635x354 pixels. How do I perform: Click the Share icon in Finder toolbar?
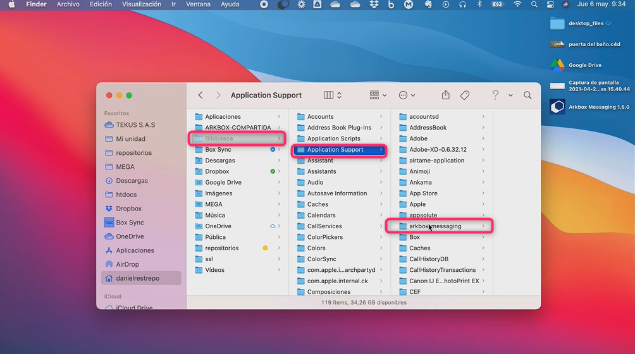click(x=445, y=95)
